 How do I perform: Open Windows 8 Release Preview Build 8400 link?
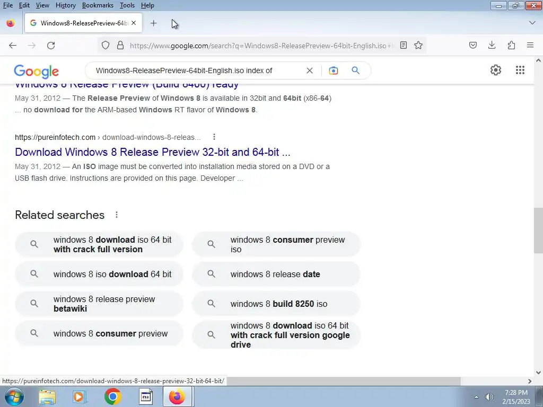coord(127,85)
